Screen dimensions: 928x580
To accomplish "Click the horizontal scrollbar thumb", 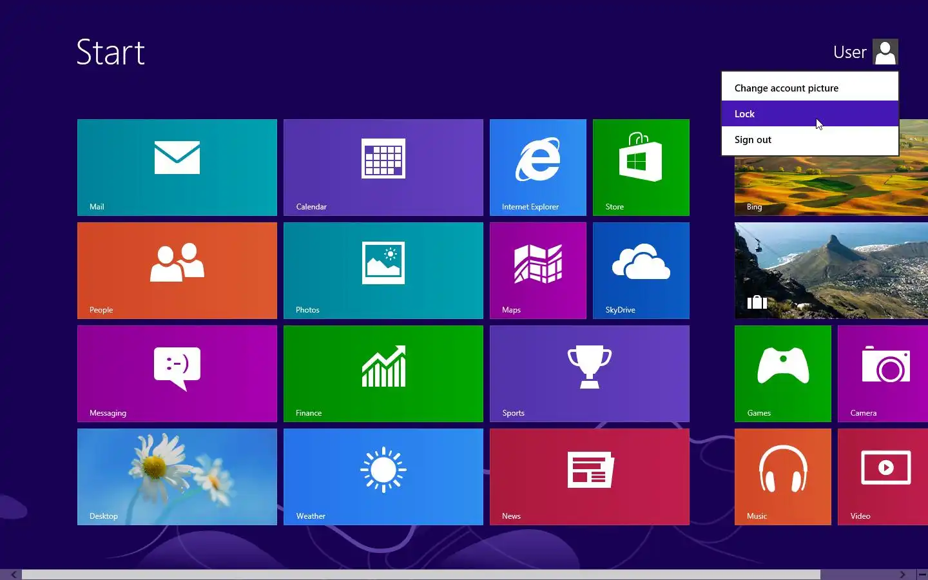I will pos(421,574).
